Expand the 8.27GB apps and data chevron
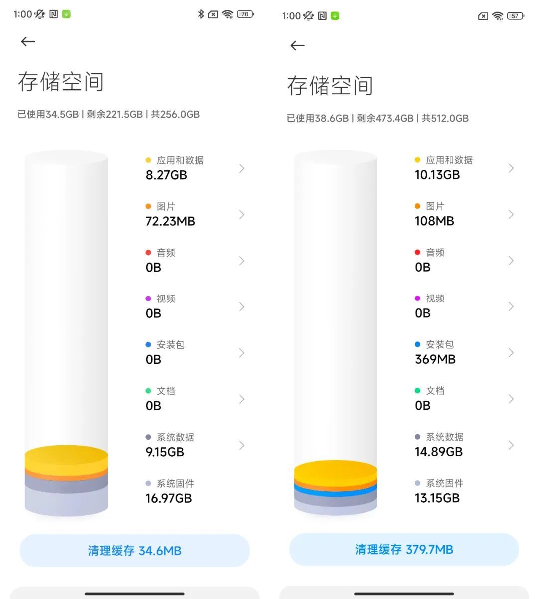 (242, 168)
